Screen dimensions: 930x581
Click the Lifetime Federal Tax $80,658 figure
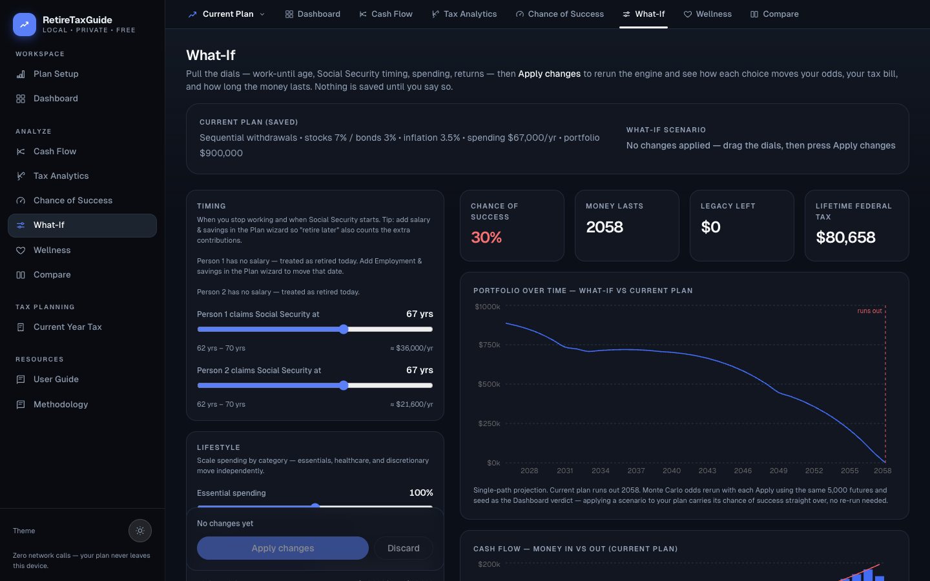point(845,238)
